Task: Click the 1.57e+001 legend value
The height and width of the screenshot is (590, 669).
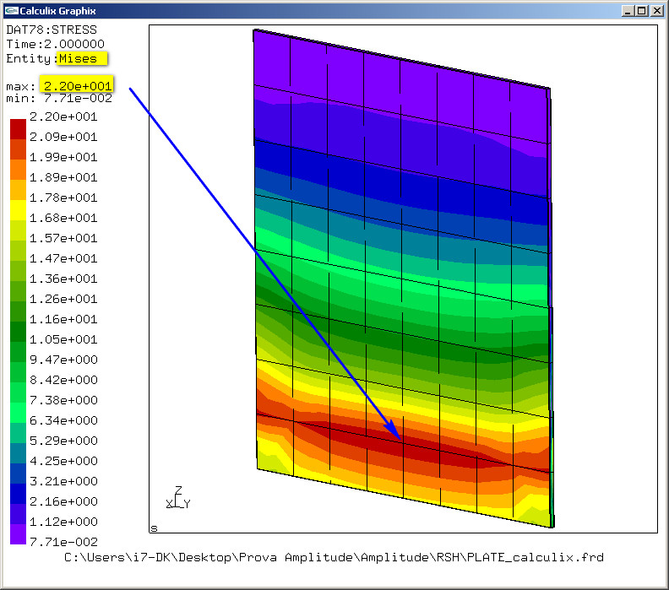Action: (x=63, y=238)
